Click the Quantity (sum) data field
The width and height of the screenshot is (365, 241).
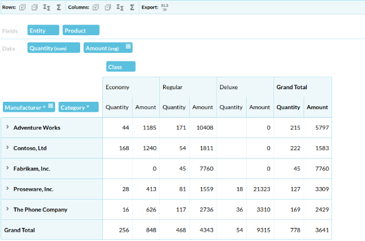tap(54, 48)
